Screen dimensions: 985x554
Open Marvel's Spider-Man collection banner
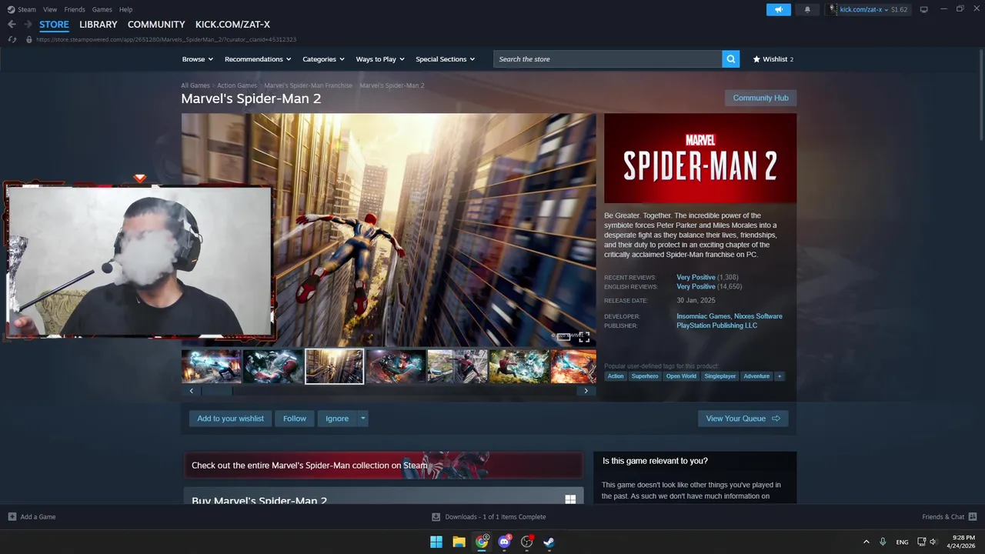383,466
